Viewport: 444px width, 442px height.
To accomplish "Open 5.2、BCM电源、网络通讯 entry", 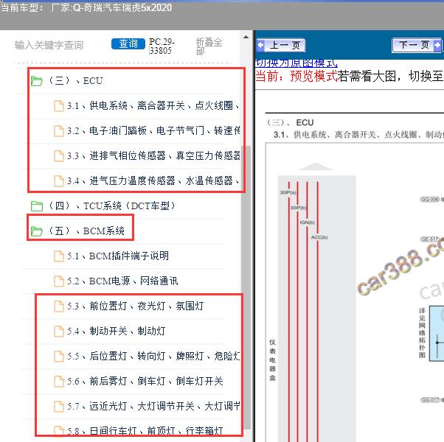I will coord(122,281).
